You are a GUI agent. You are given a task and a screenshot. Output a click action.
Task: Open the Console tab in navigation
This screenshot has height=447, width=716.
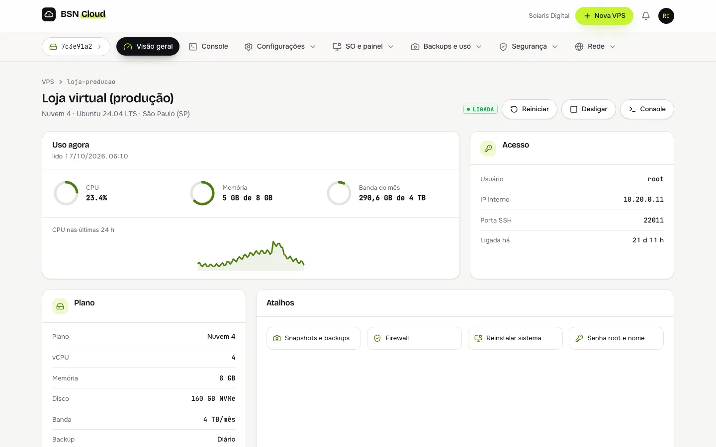(x=209, y=47)
